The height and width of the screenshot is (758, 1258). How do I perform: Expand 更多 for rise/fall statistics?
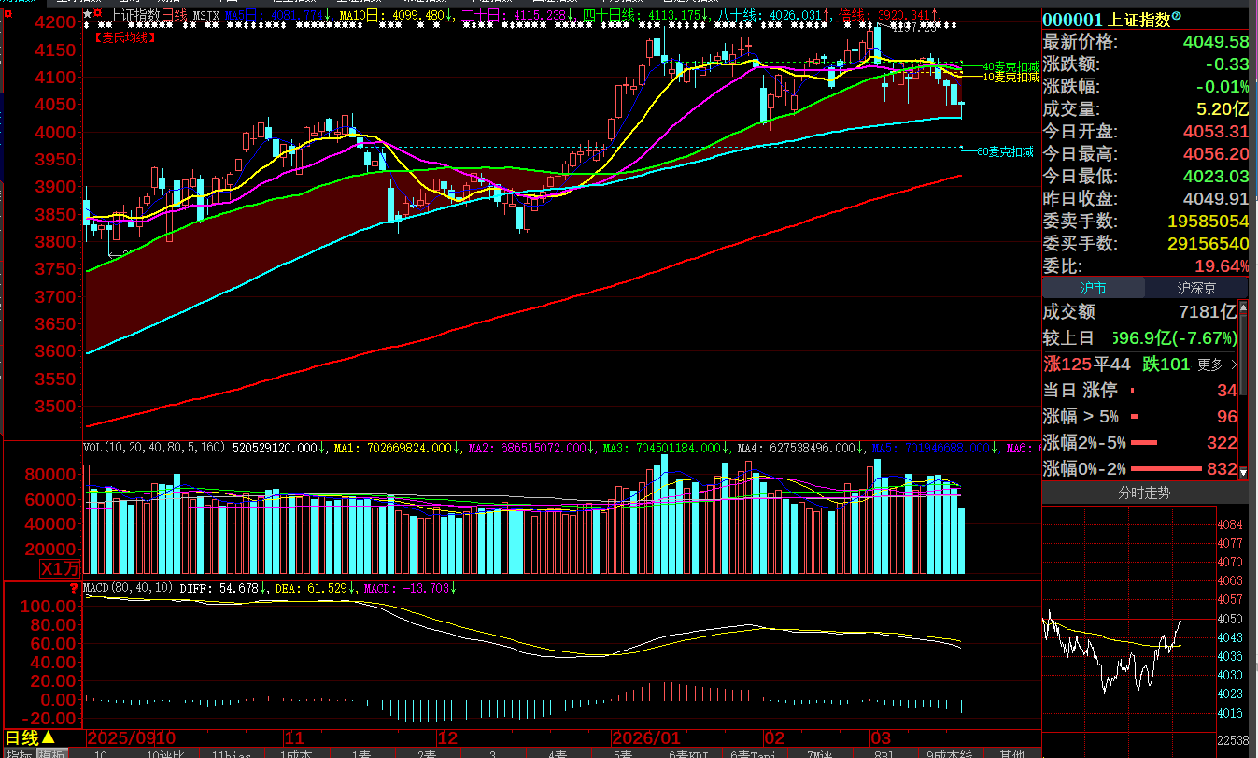[1216, 365]
